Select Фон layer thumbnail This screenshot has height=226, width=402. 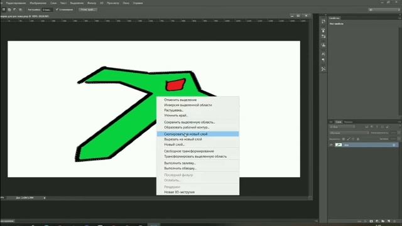coord(339,145)
